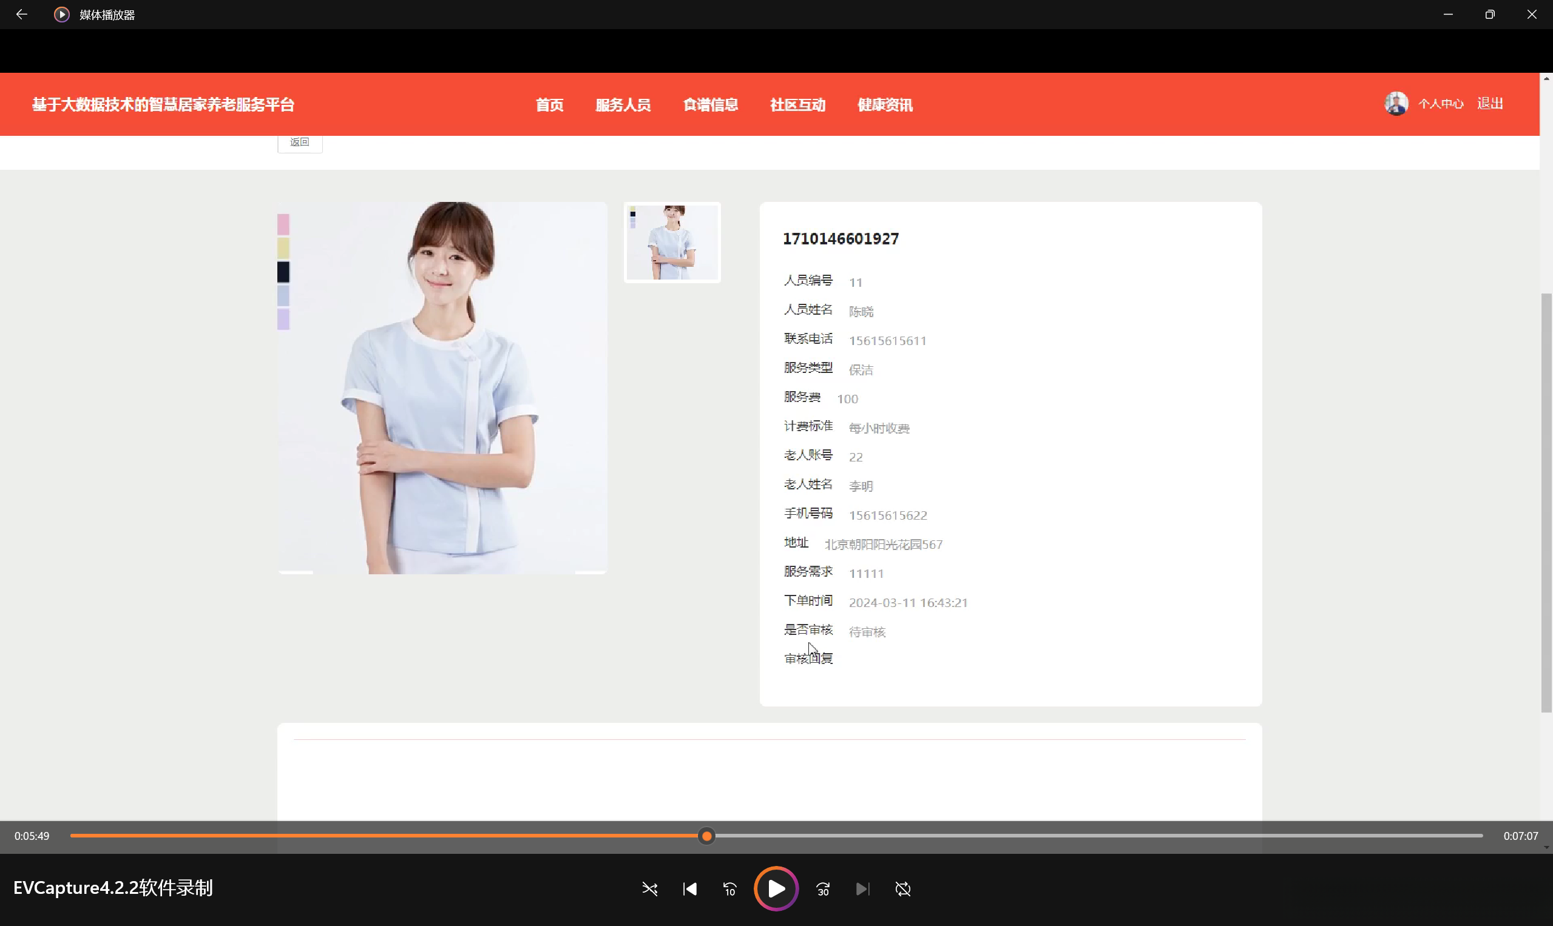Skip forward 30 seconds
This screenshot has height=926, width=1553.
(x=823, y=888)
